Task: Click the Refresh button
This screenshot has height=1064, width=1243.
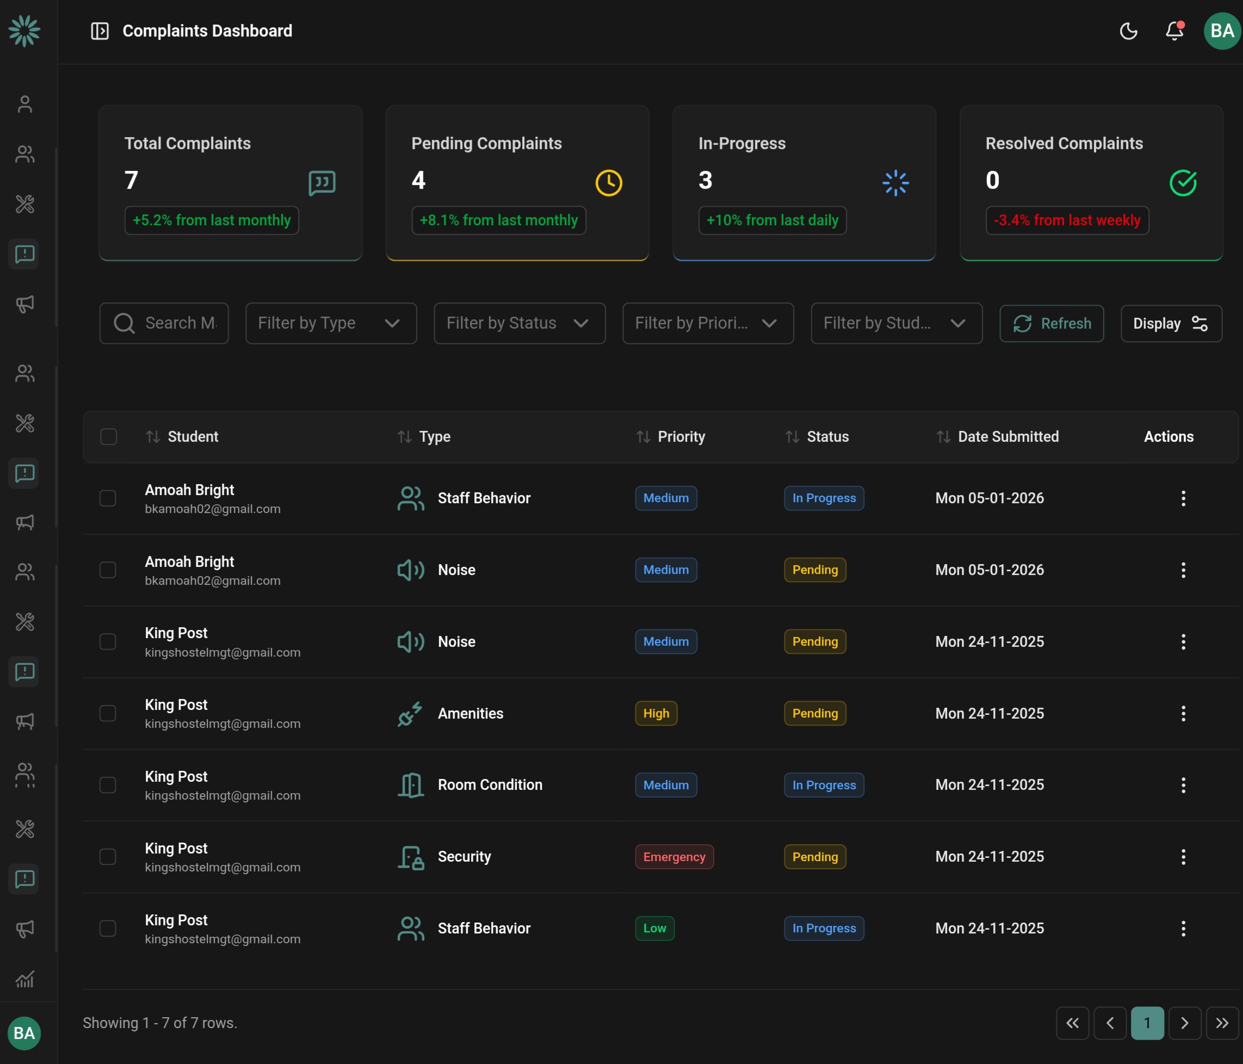Action: [1051, 324]
